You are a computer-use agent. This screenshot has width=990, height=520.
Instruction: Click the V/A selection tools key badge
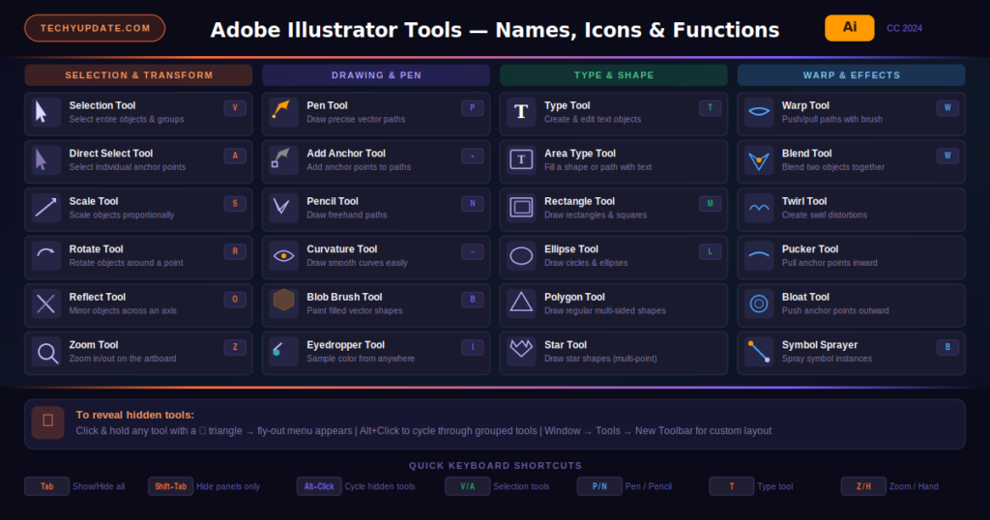[x=467, y=486]
